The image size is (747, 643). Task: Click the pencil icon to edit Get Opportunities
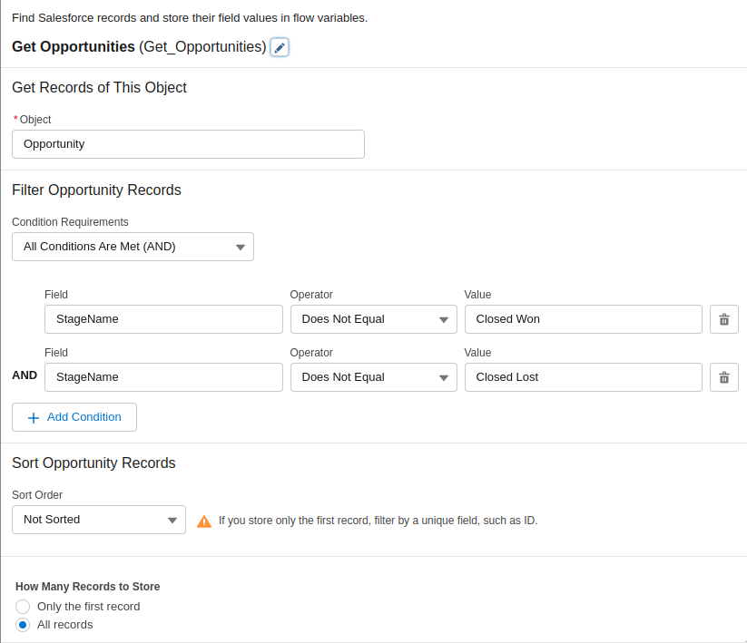click(278, 46)
